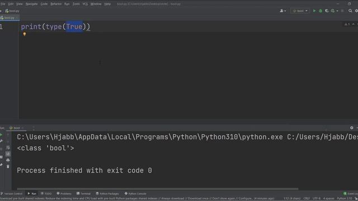
Task: Click the output line <class 'bool'>
Action: 45,148
